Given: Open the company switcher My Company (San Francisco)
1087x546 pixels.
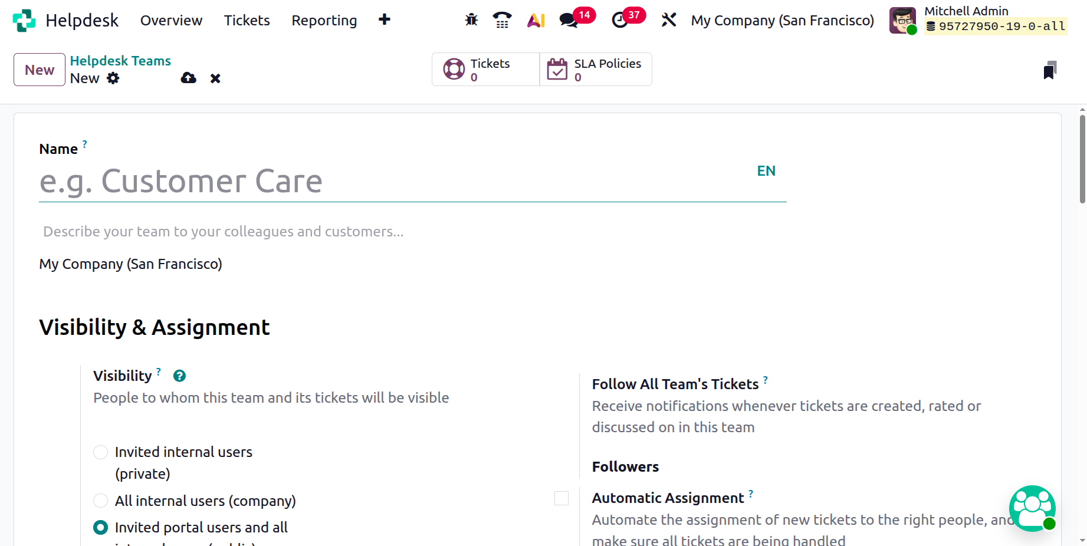Looking at the screenshot, I should click(x=782, y=21).
